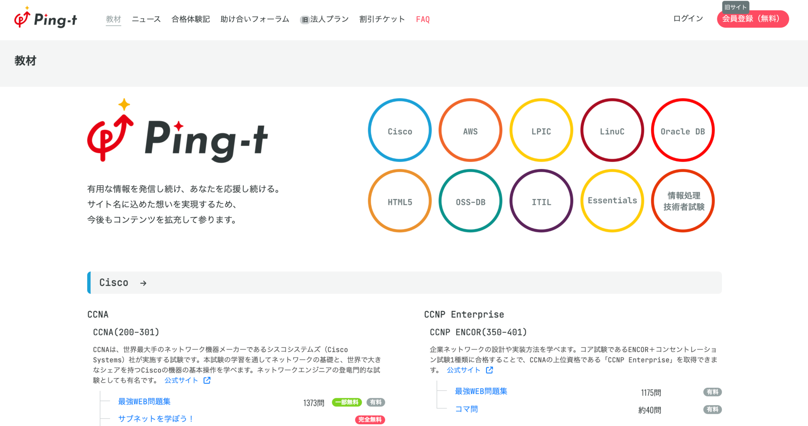Open the 合格体験記 menu item
Image resolution: width=808 pixels, height=426 pixels.
tap(191, 19)
